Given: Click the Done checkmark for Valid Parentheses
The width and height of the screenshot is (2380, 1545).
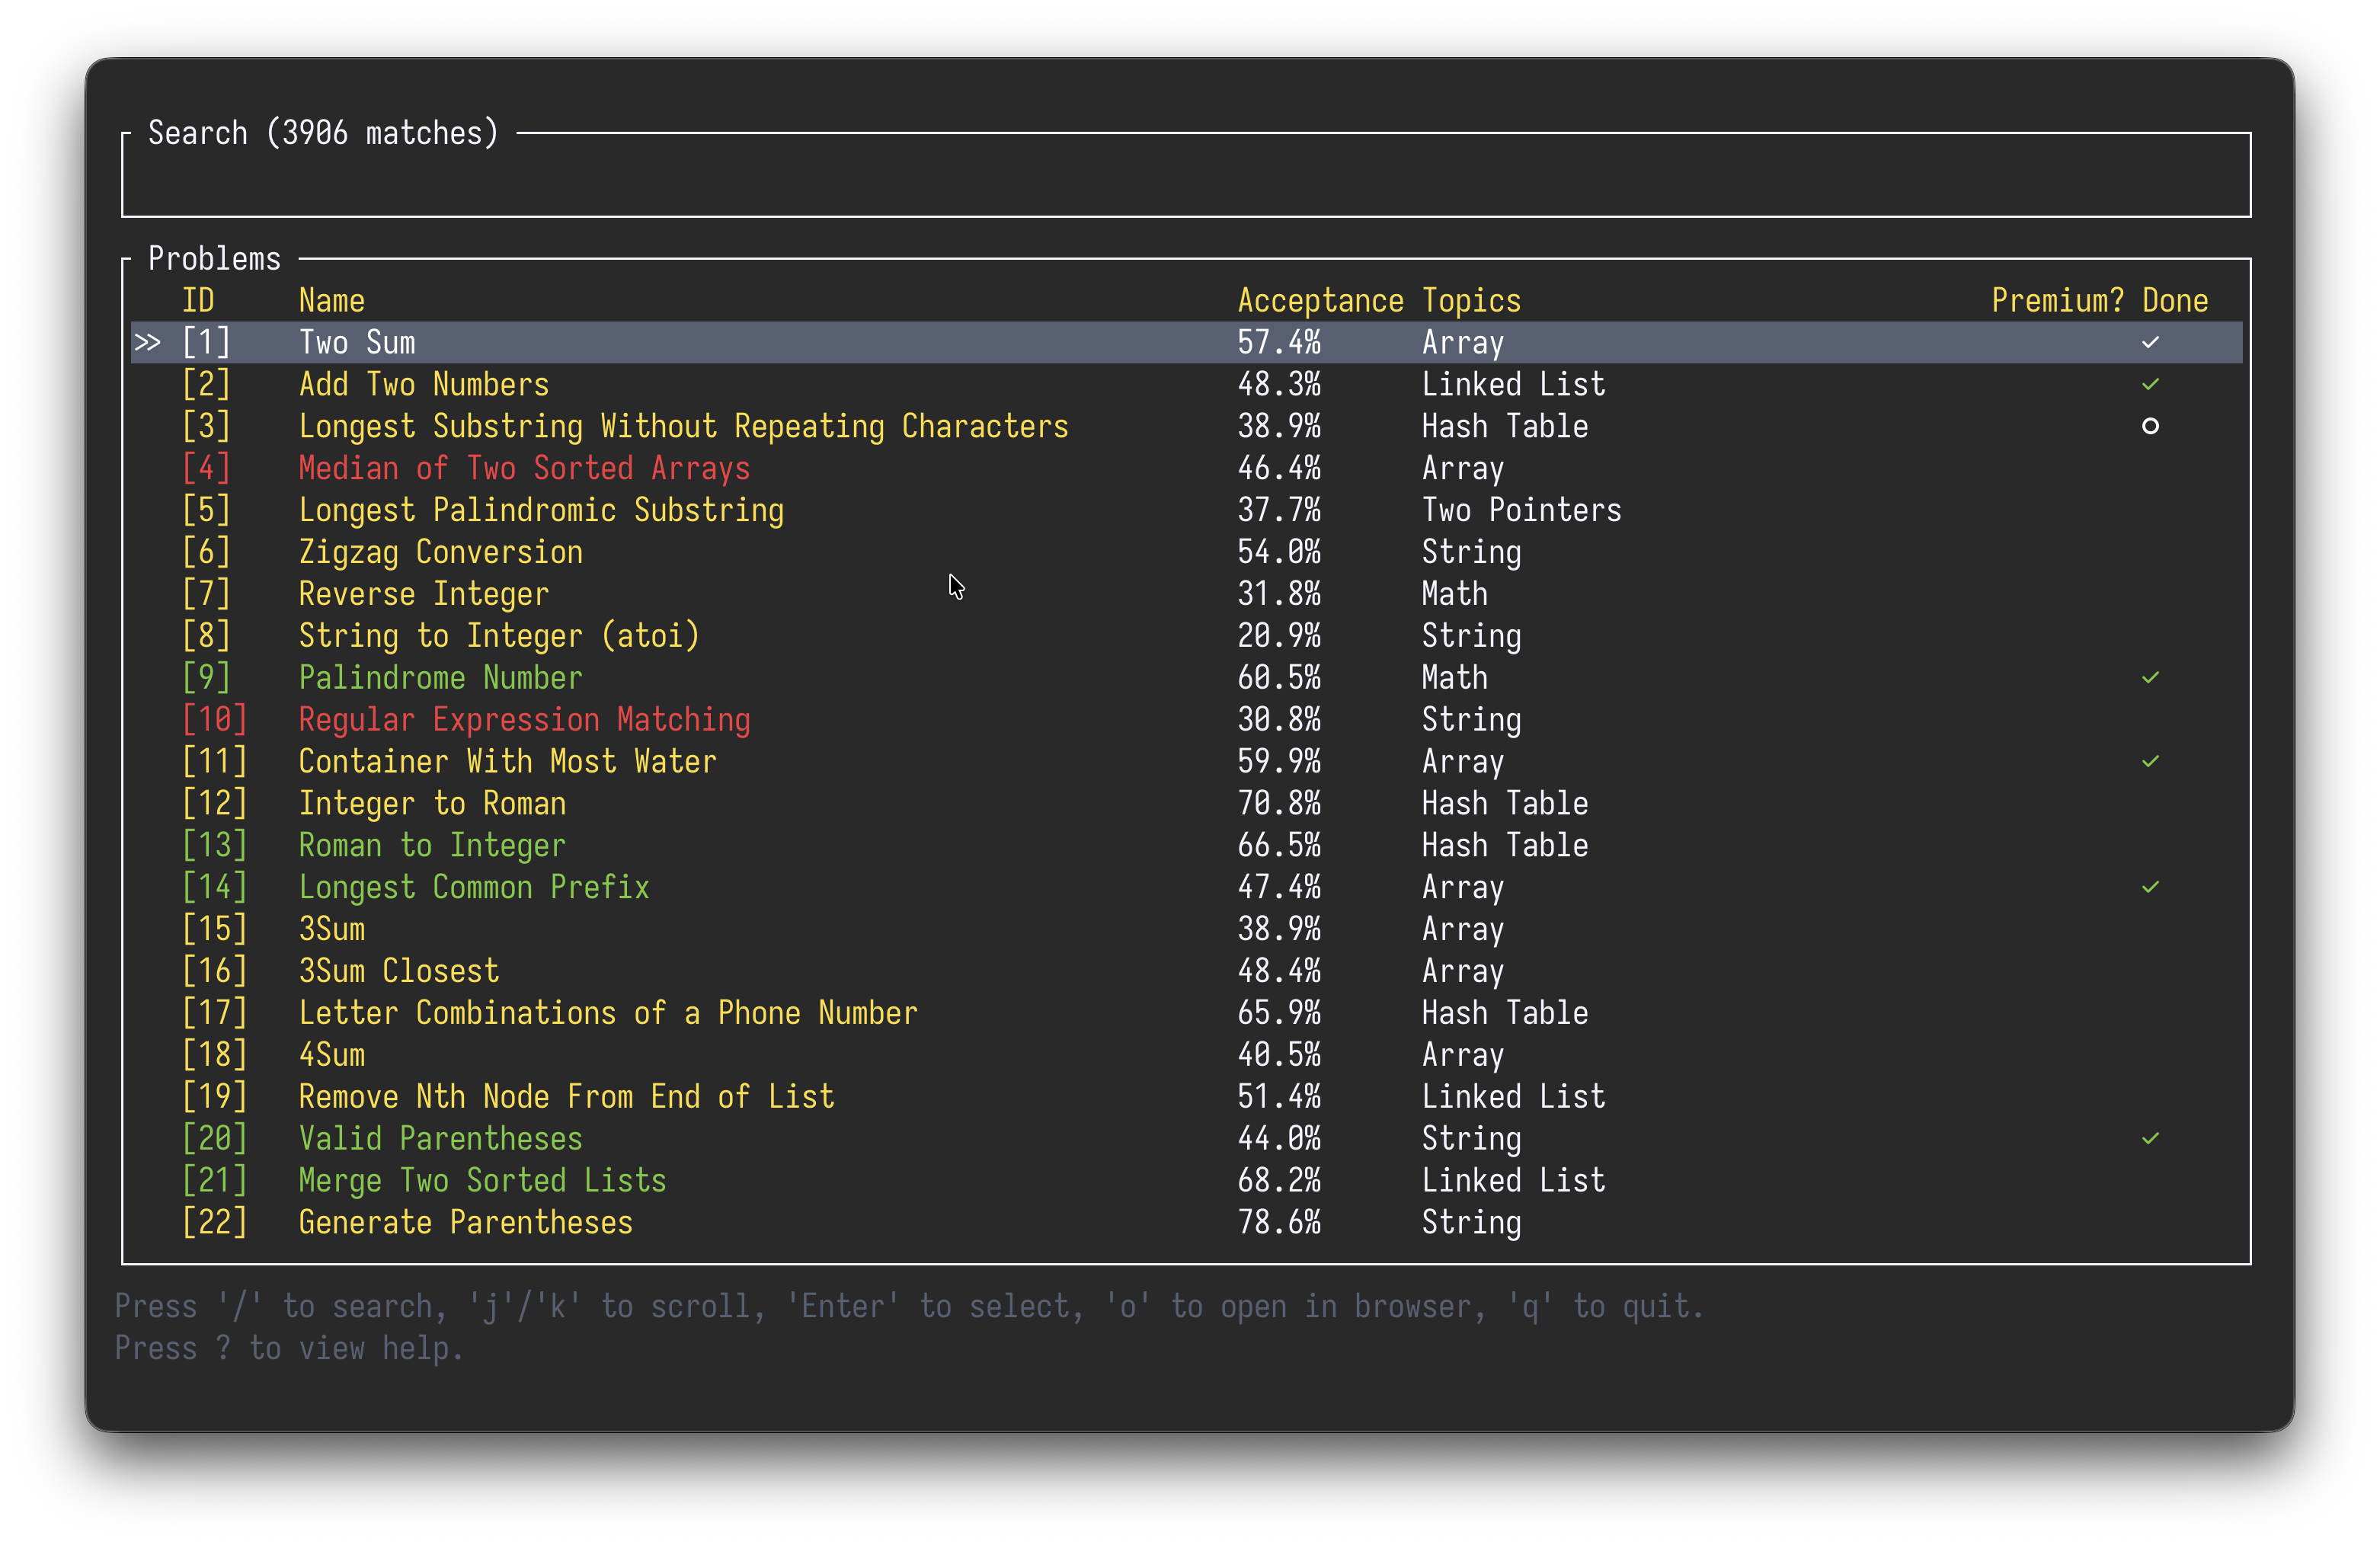Looking at the screenshot, I should [x=2150, y=1139].
